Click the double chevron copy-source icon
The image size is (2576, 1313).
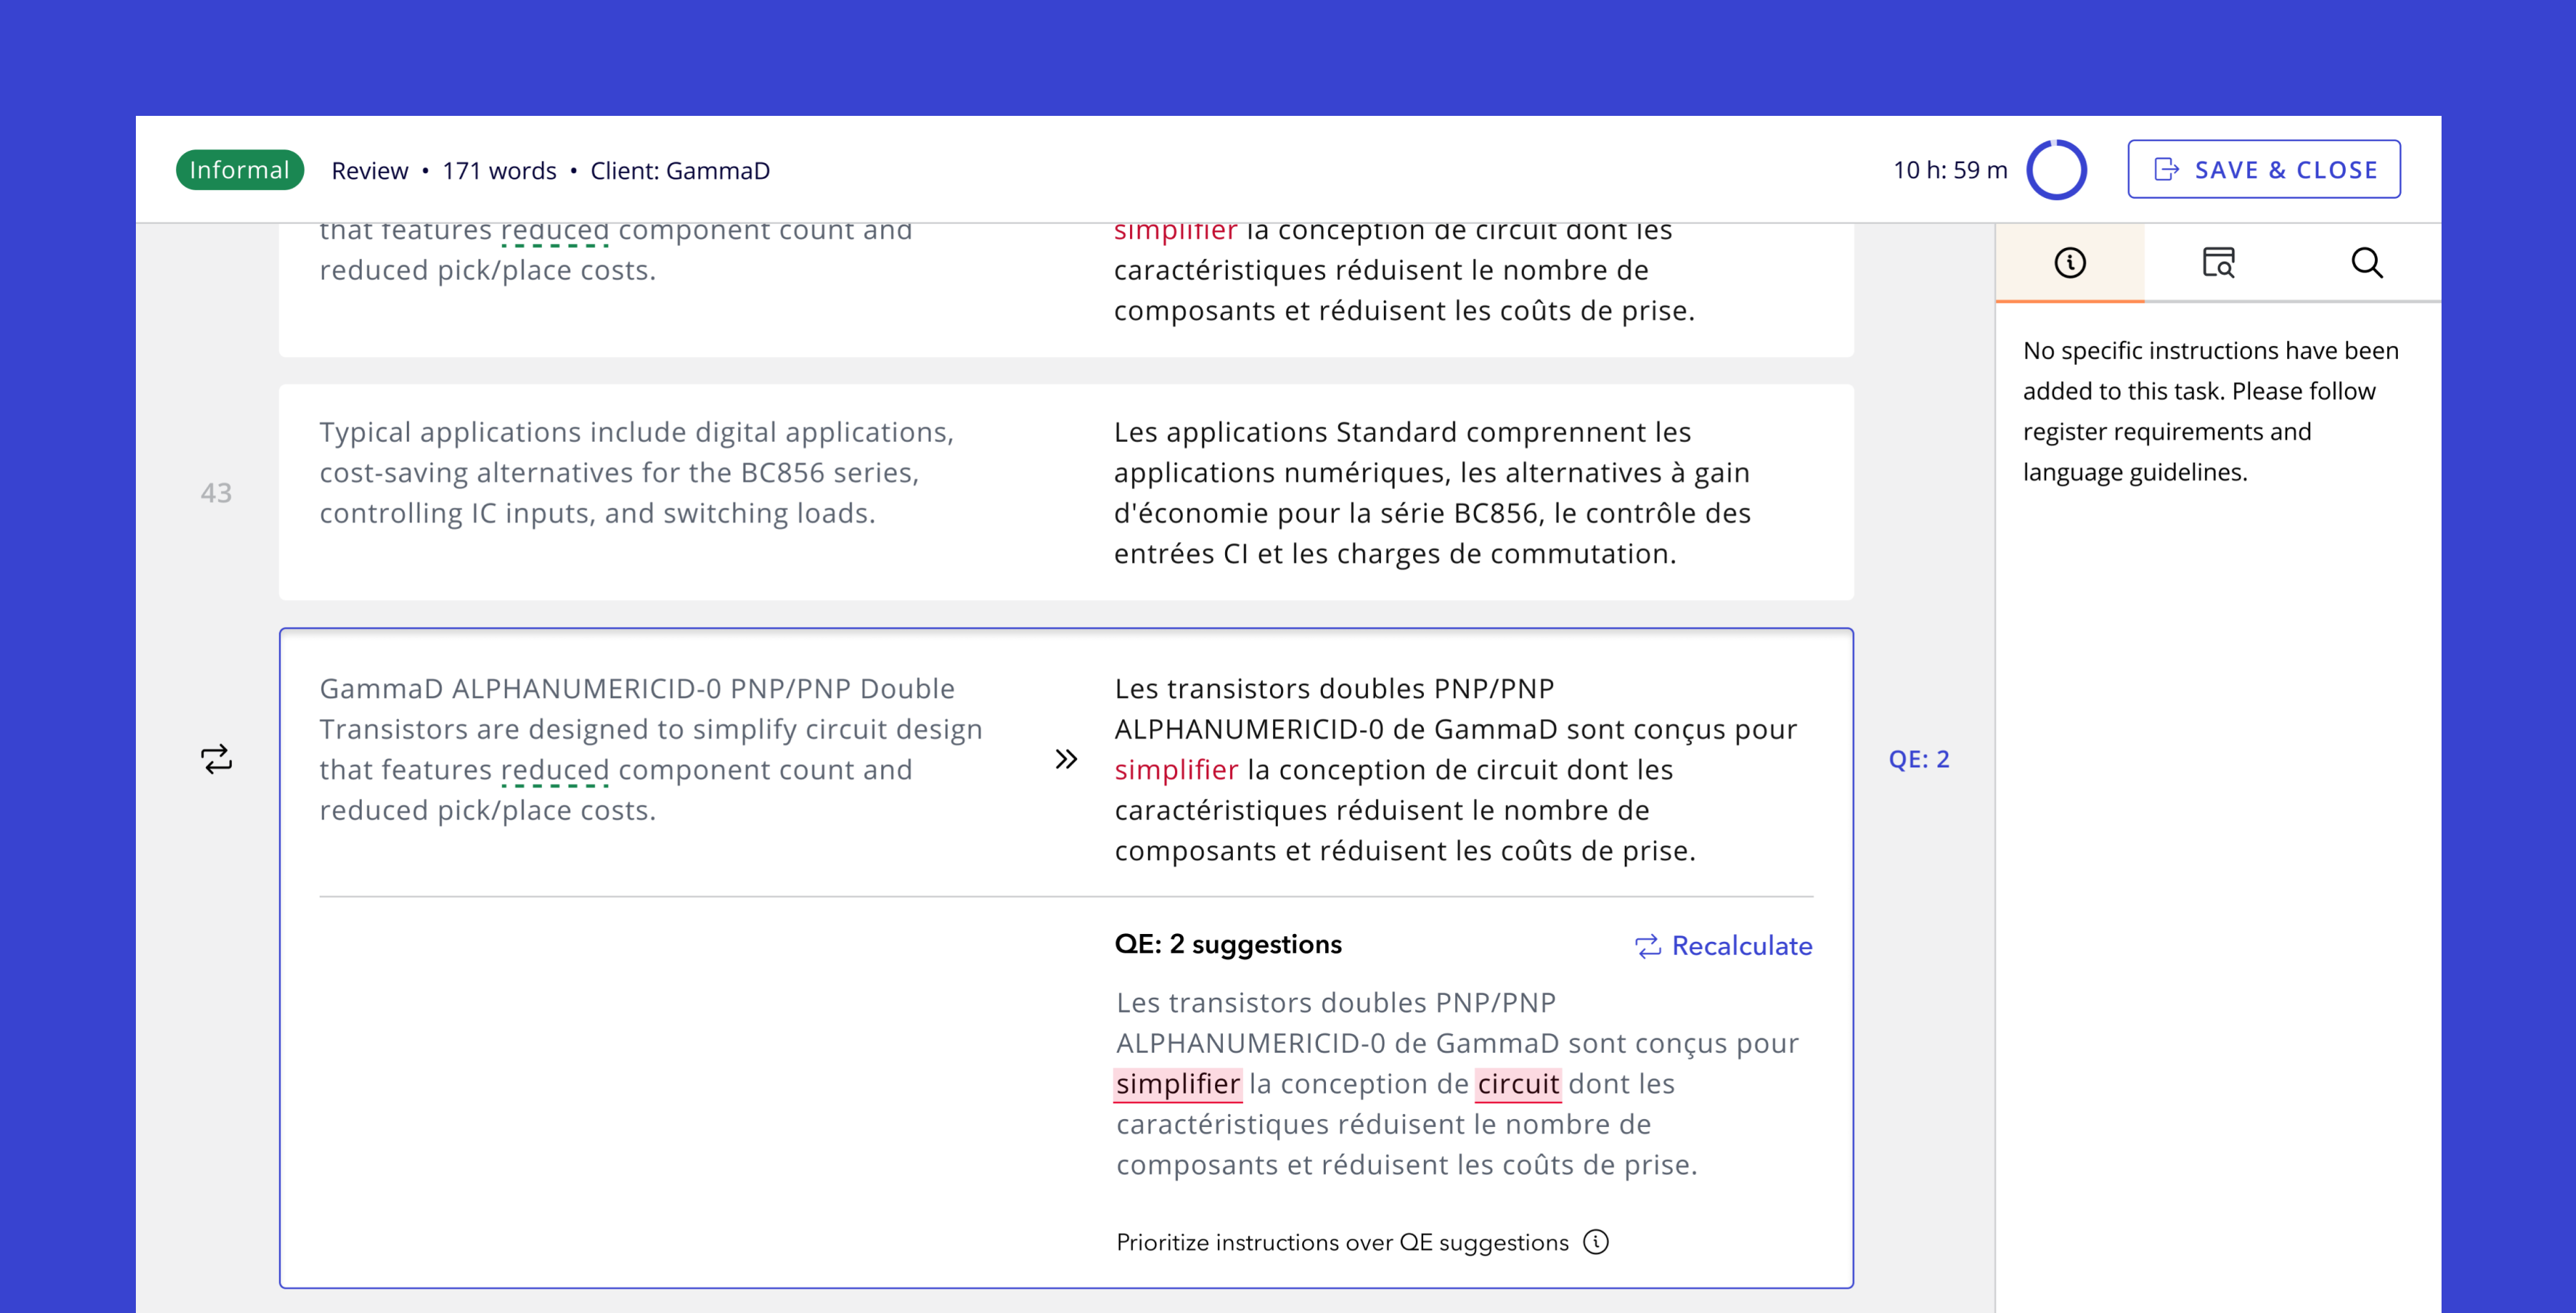pyautogui.click(x=1066, y=759)
